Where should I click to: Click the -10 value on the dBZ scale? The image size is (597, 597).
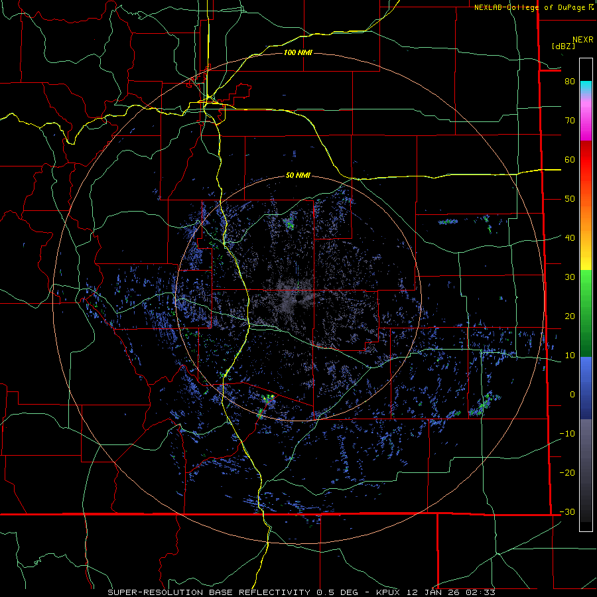pos(567,434)
